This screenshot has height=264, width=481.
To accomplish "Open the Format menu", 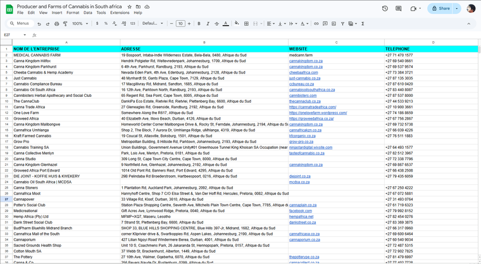I will click(x=72, y=13).
